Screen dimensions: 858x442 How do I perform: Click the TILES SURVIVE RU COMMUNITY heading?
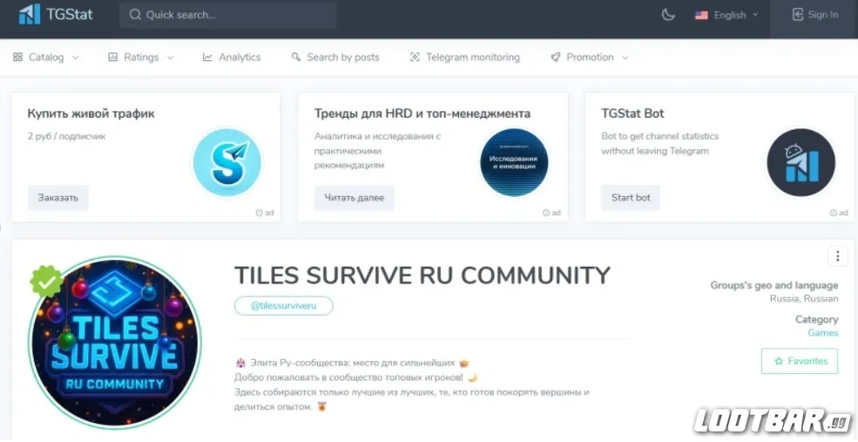pos(422,275)
